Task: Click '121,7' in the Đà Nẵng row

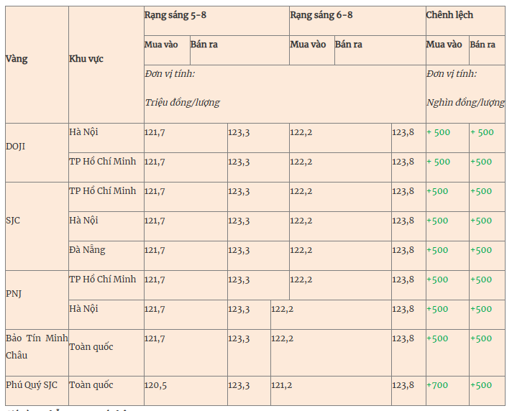Action: point(155,251)
